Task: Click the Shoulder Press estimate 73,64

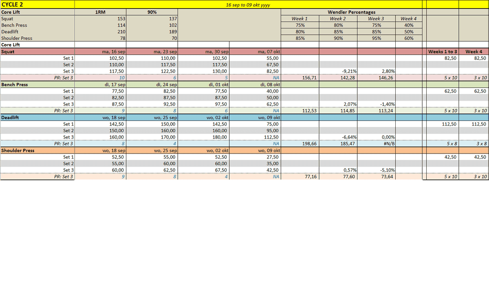Action: coord(377,177)
